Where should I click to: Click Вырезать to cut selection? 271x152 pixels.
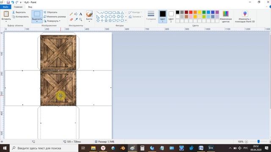coord(19,12)
